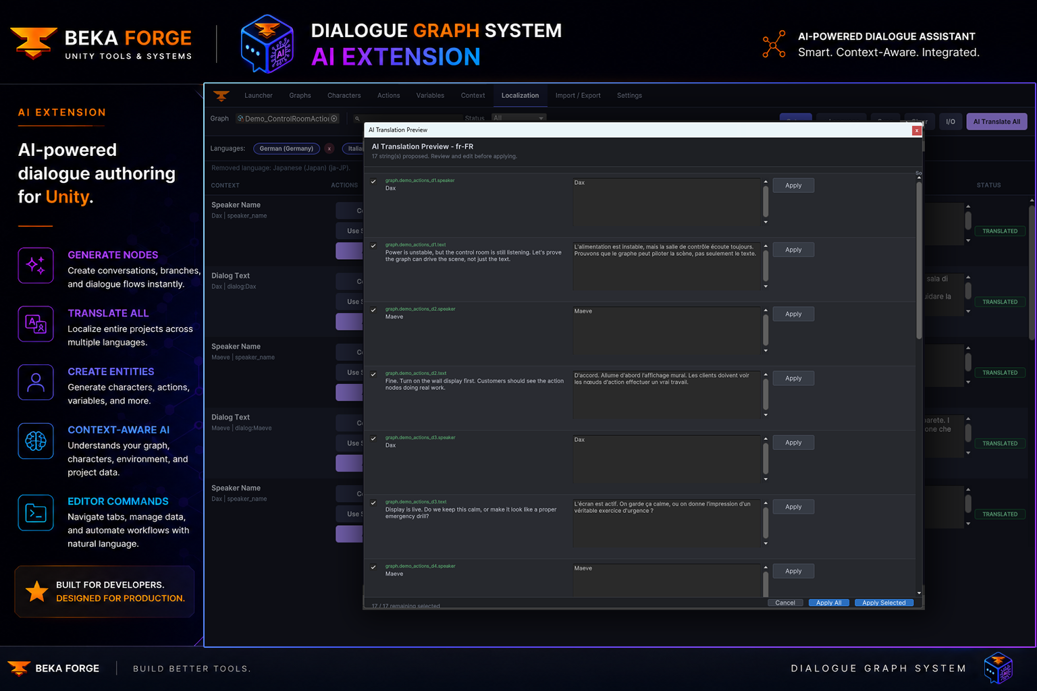Uncheck the graph.demo_actions_d1.text string

coord(373,246)
